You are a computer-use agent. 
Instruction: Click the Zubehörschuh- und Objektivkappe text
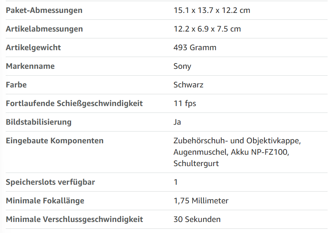point(237,141)
